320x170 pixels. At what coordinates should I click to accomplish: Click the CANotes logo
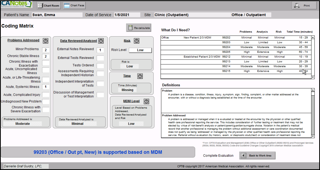[x=16, y=4]
